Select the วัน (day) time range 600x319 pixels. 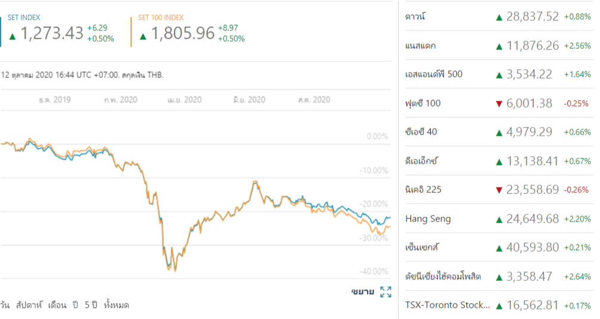pos(5,305)
